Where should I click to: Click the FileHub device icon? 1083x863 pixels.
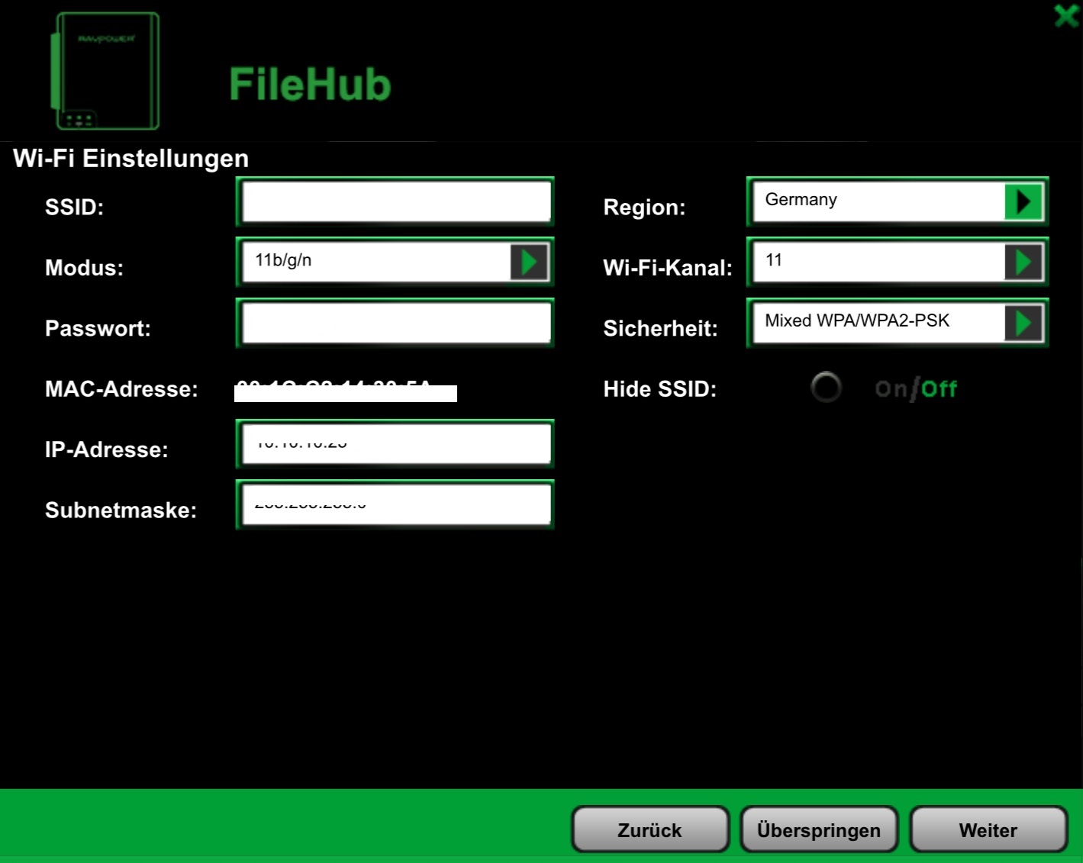coord(105,71)
